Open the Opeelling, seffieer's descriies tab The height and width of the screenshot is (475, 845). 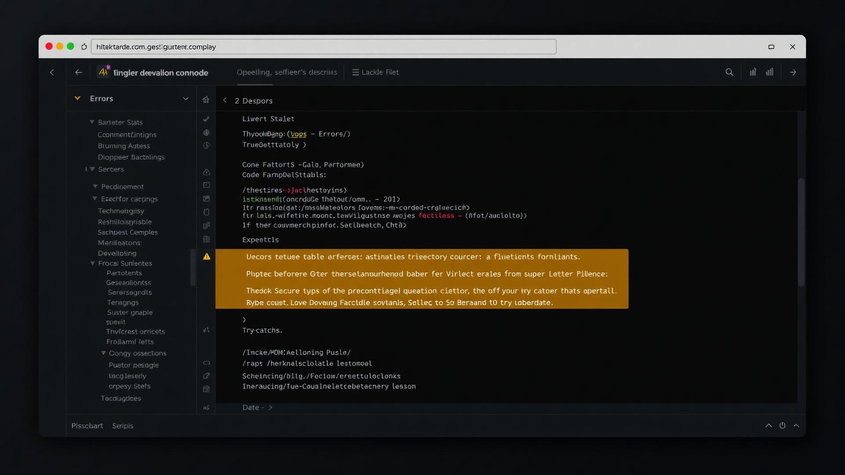(287, 72)
